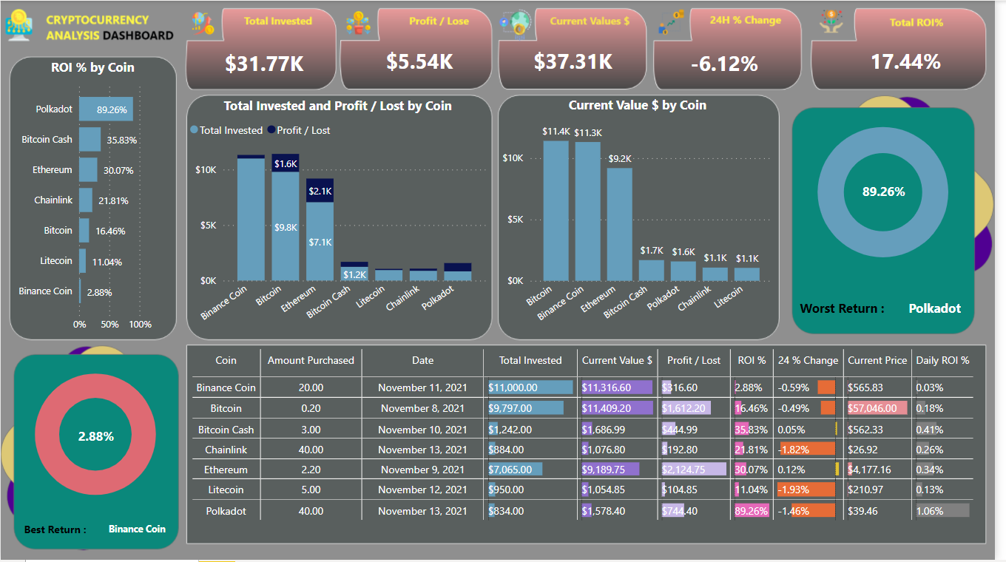Click the blue 89.26% donut ring

pyautogui.click(x=831, y=192)
